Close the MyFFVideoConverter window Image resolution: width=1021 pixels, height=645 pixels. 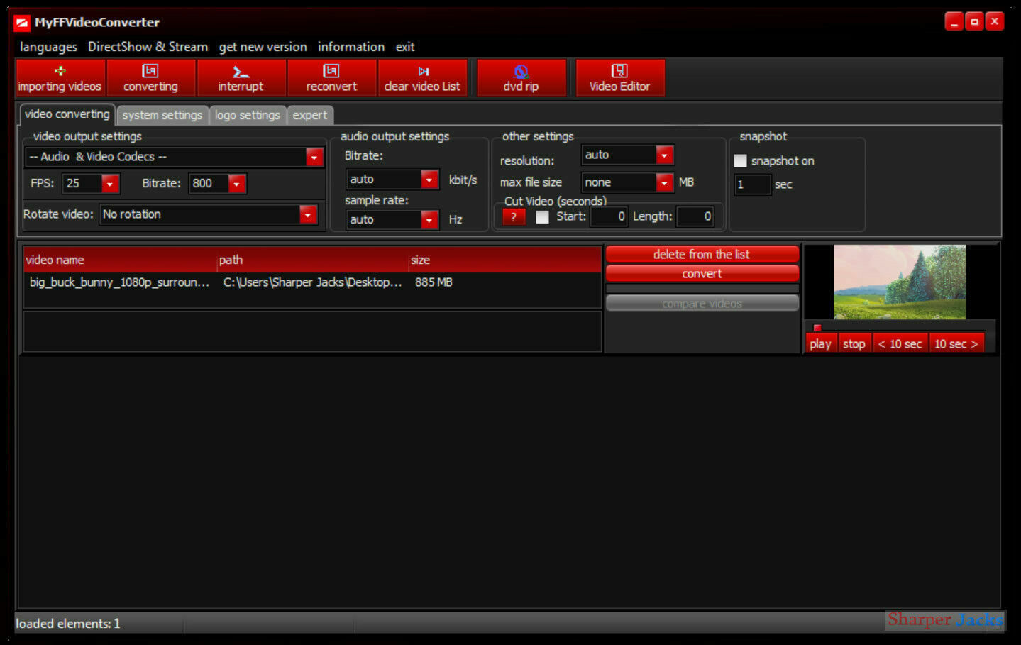point(995,22)
